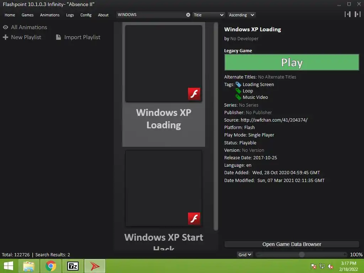Click the zoom scale slider handle
364x273 pixels.
(x=301, y=255)
